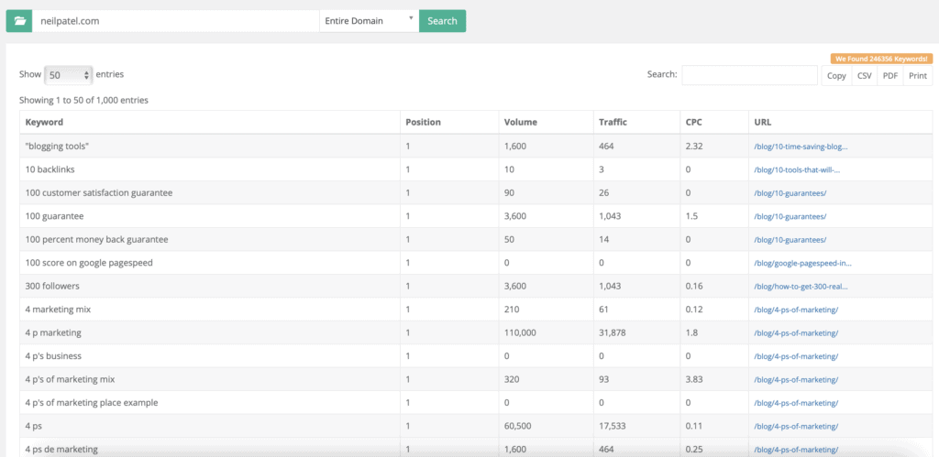Click the 31,878 traffic value

tap(612, 332)
